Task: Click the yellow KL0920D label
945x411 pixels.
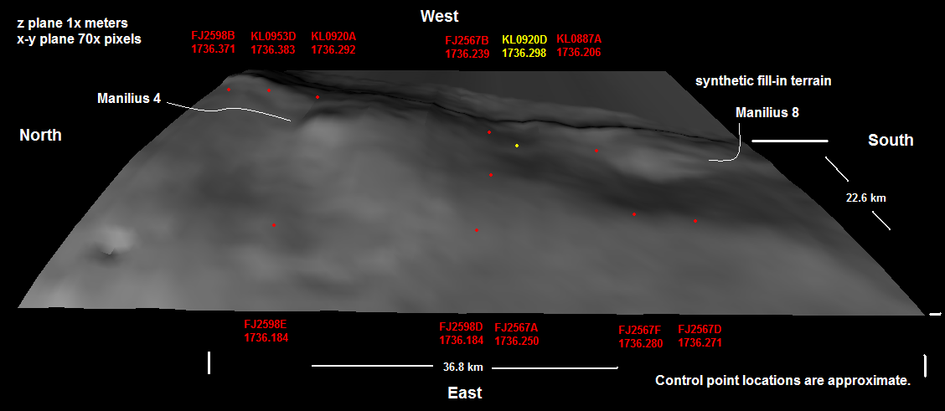Action: 524,39
